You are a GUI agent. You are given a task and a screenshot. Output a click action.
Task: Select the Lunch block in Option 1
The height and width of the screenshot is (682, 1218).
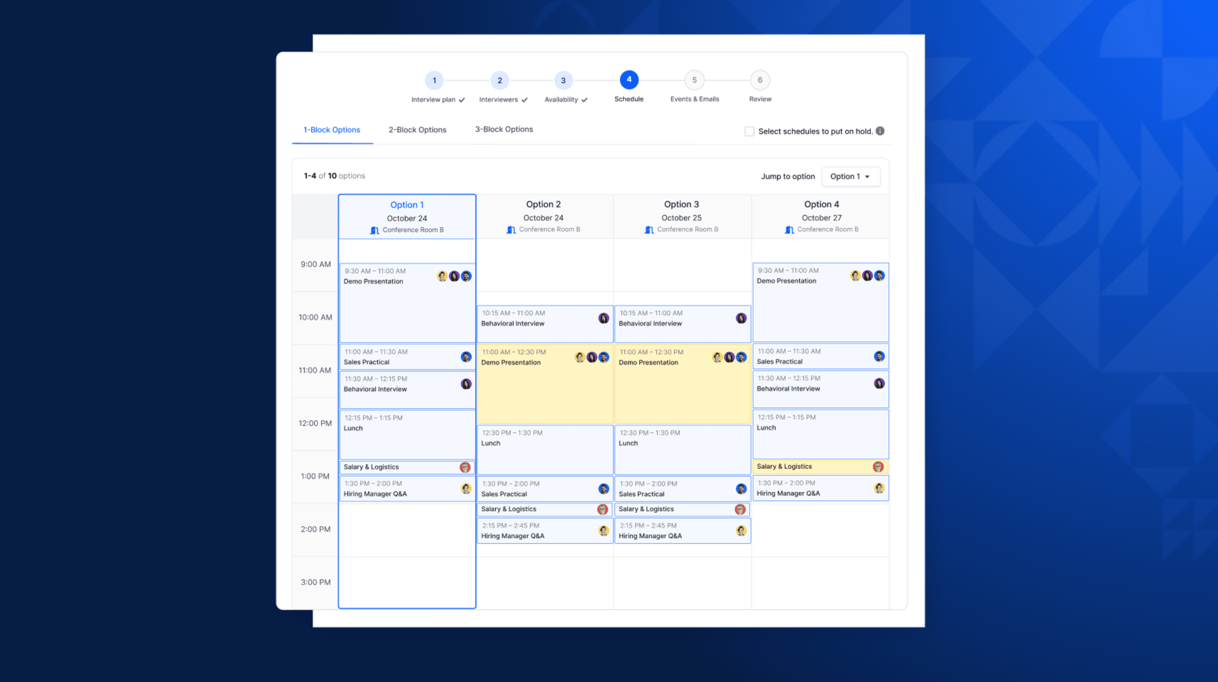407,433
